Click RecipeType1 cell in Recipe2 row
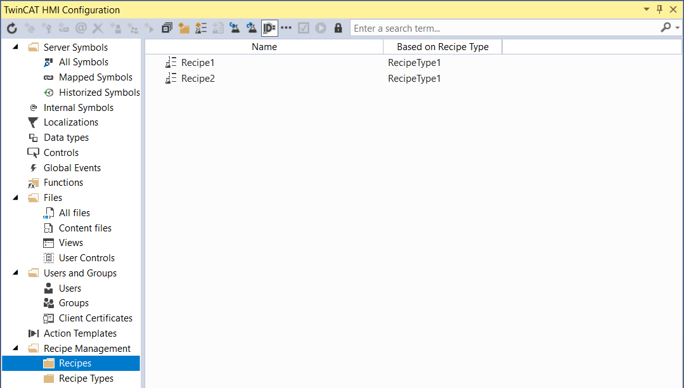Screen dimensions: 684x388 (x=414, y=79)
